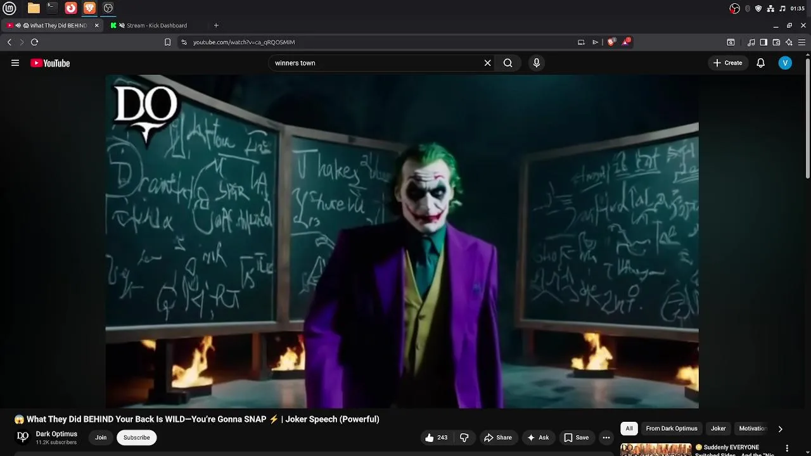Select the Motivation filter chip

click(753, 429)
